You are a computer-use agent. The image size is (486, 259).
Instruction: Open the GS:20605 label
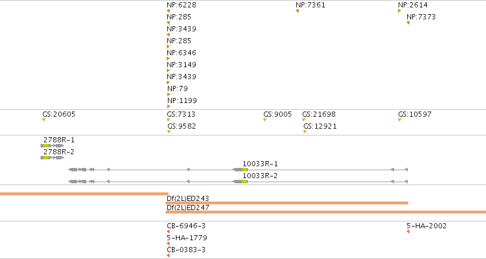[x=59, y=114]
